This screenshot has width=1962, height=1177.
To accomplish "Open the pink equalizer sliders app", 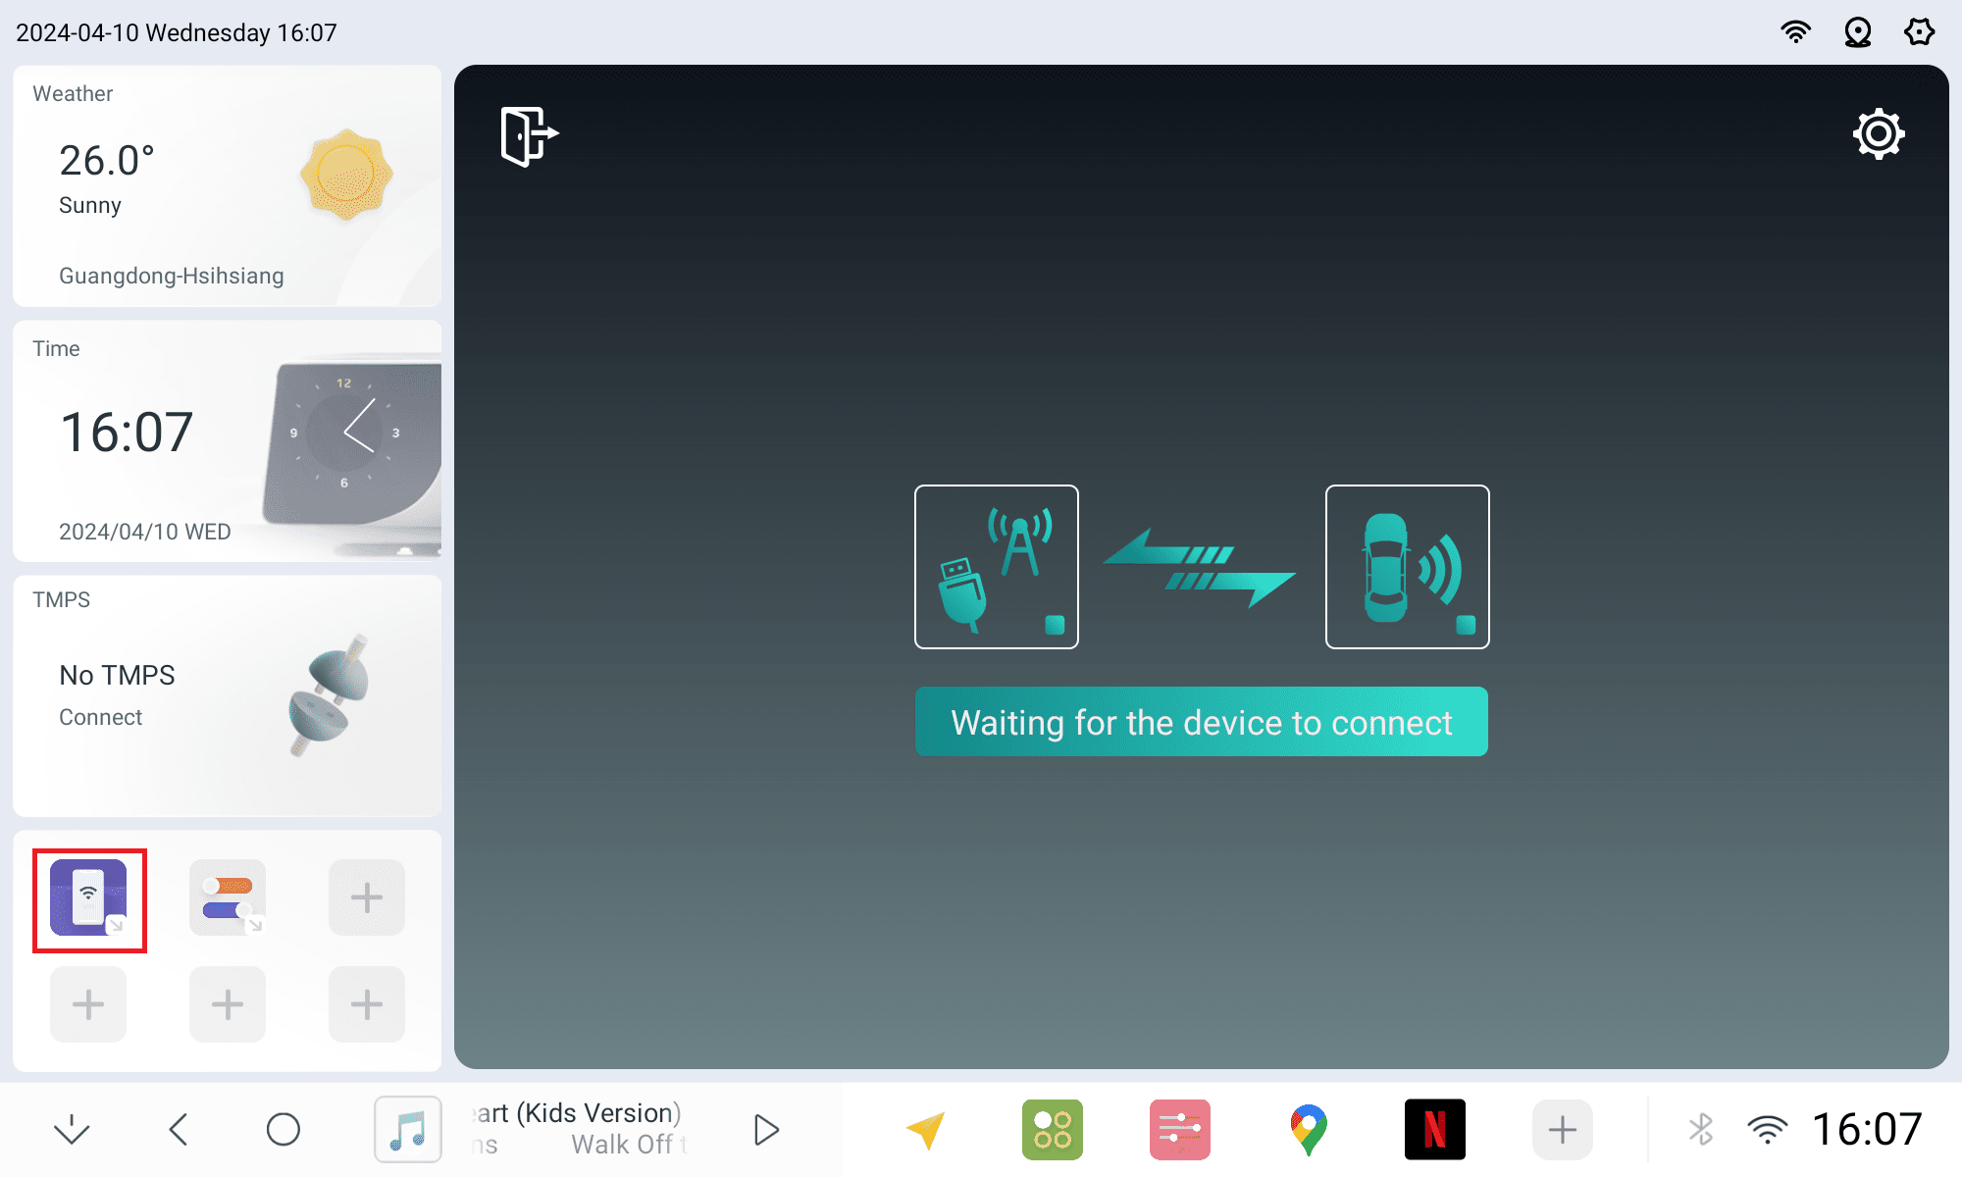I will coord(1180,1130).
